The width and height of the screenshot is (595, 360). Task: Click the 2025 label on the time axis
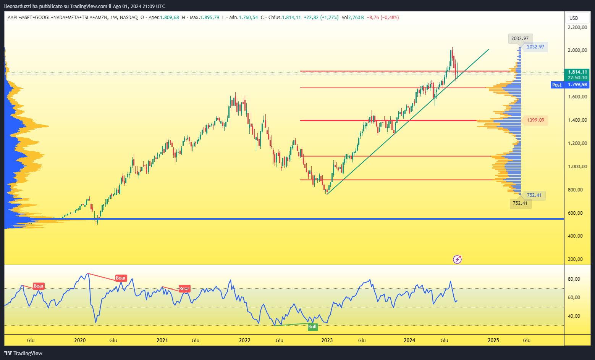tap(493, 340)
